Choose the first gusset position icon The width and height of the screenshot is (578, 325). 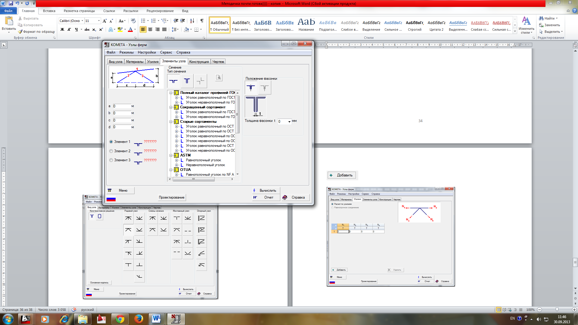[x=251, y=88]
